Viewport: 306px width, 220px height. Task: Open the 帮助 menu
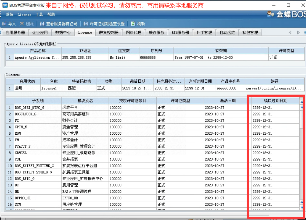(x=51, y=15)
